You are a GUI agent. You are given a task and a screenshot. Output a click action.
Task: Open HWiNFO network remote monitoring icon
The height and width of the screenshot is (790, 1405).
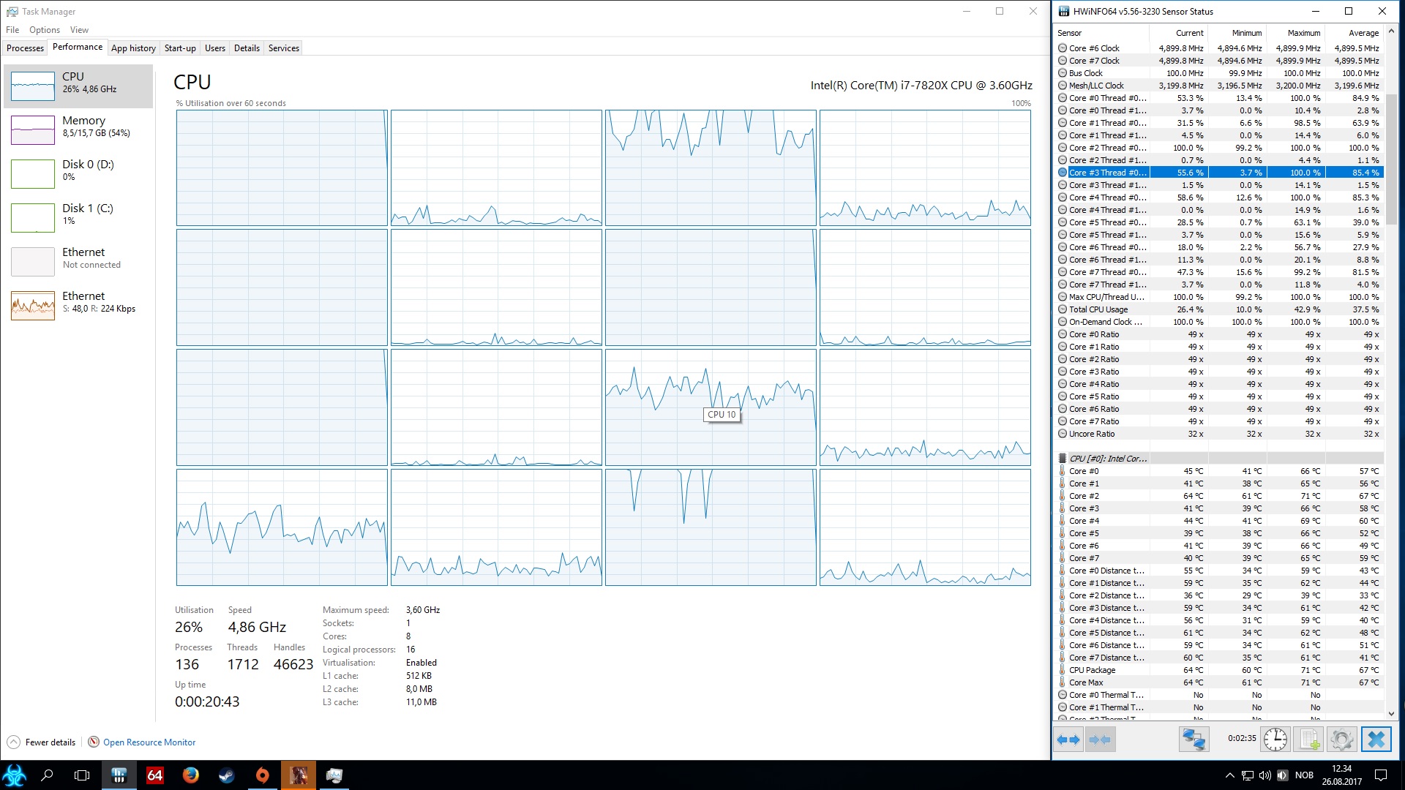click(x=1194, y=740)
